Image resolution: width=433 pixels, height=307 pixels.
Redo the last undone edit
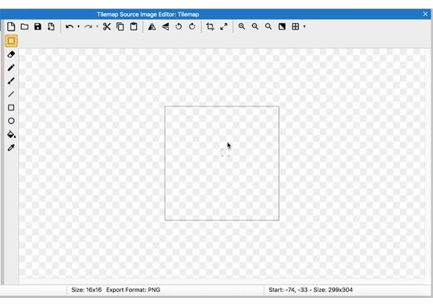click(88, 27)
